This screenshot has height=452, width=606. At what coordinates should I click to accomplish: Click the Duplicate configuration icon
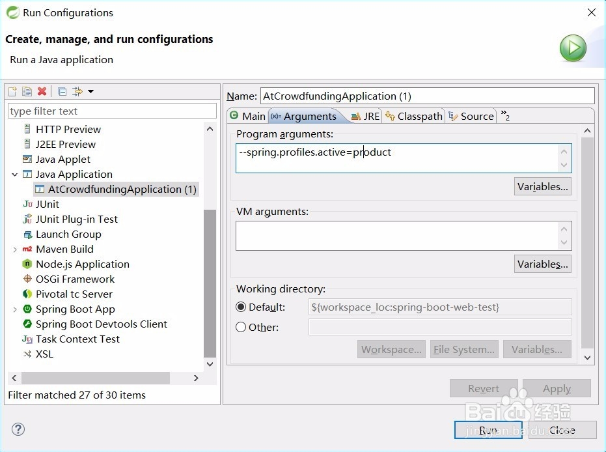point(27,91)
